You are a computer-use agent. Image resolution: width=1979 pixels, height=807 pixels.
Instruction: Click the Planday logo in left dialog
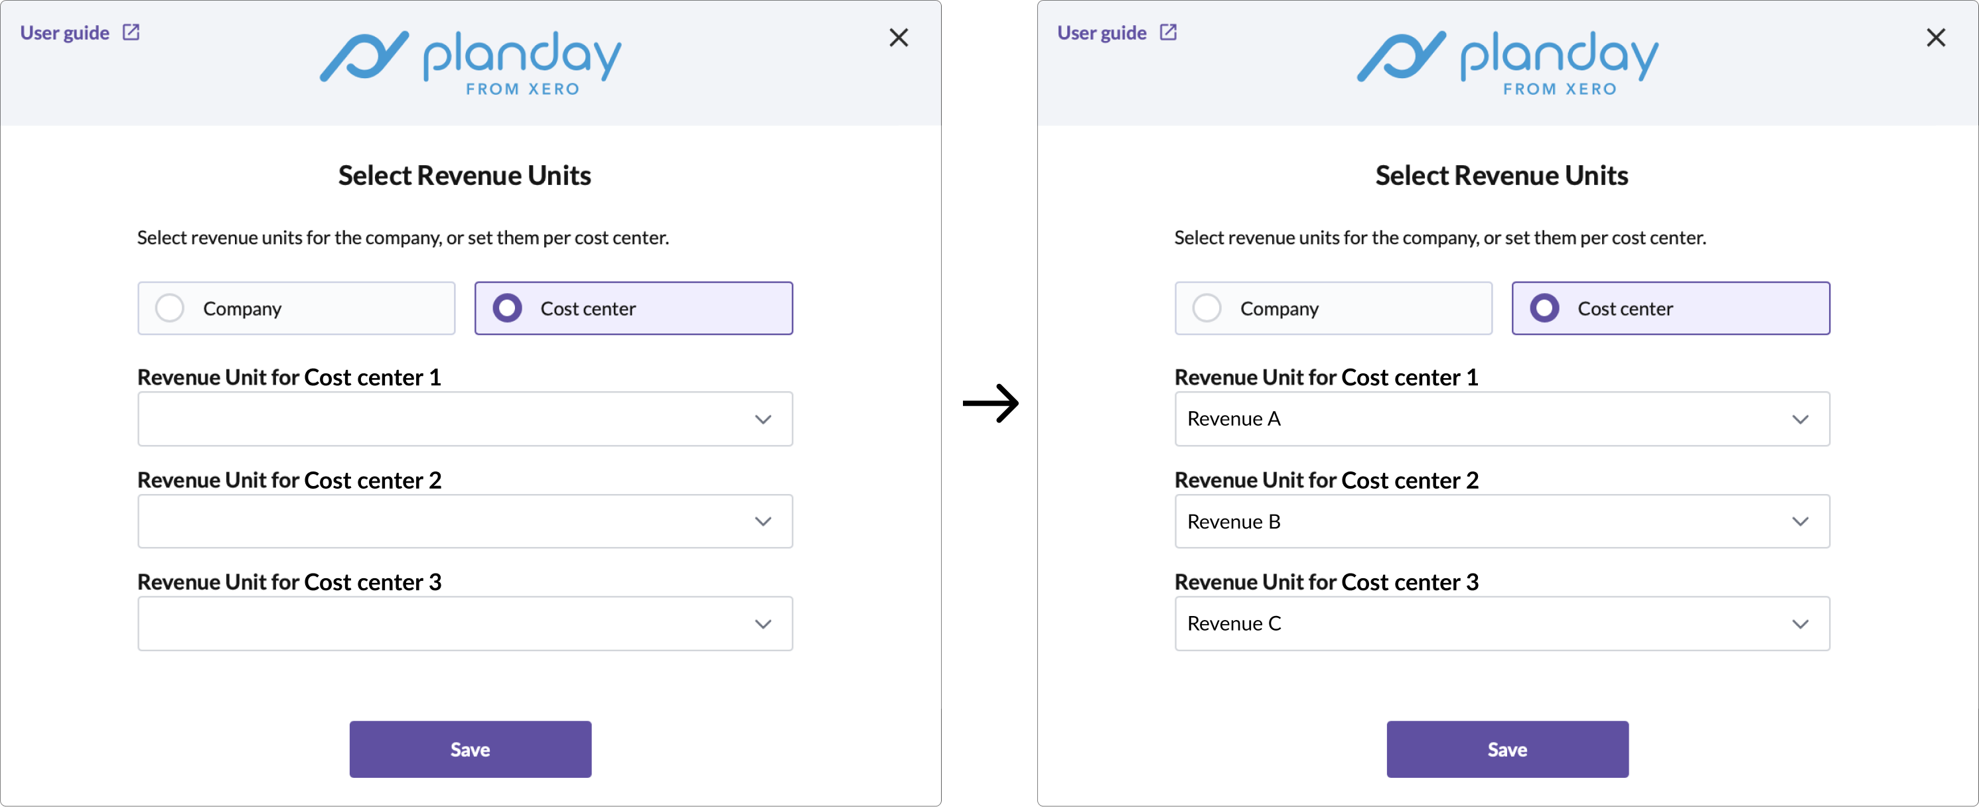[x=470, y=63]
